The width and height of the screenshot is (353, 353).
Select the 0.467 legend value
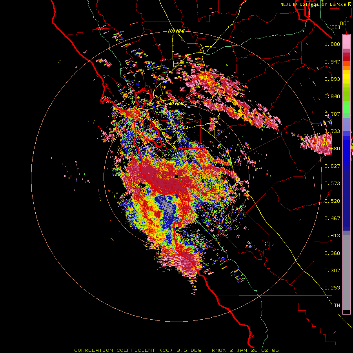click(x=332, y=218)
